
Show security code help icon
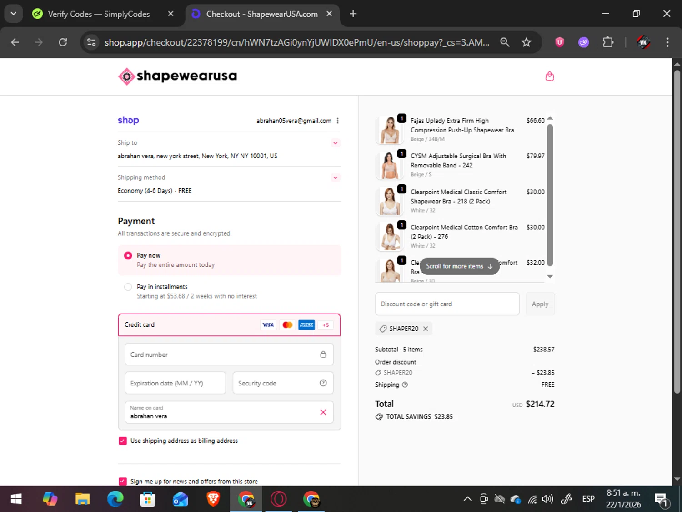pyautogui.click(x=323, y=383)
